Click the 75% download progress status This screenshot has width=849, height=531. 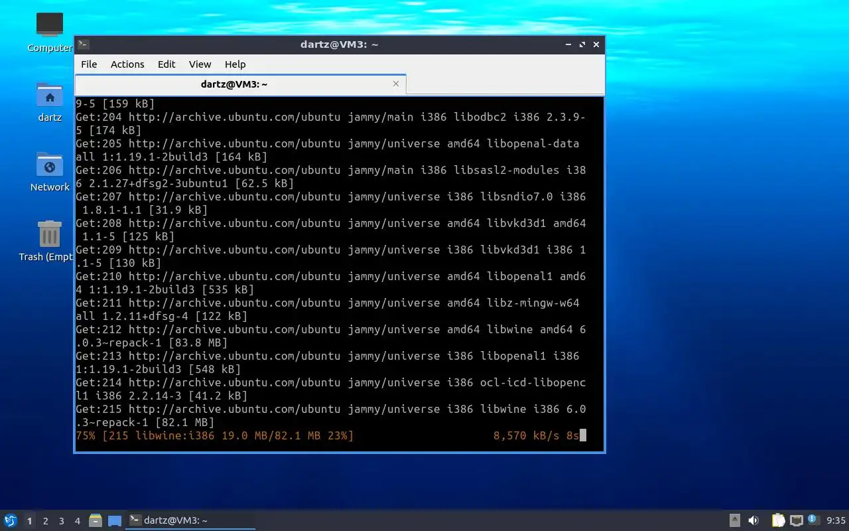(215, 435)
